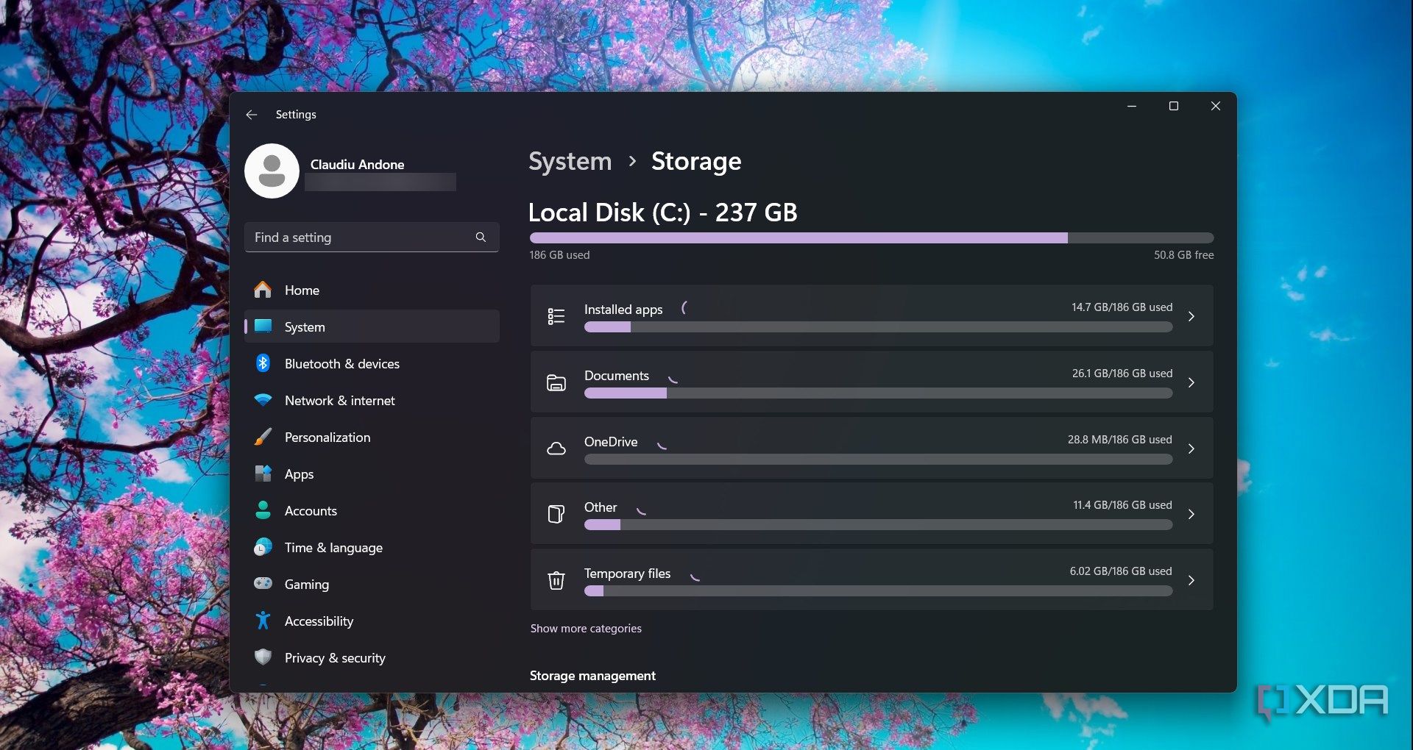Click the back arrow in Settings

(x=252, y=115)
